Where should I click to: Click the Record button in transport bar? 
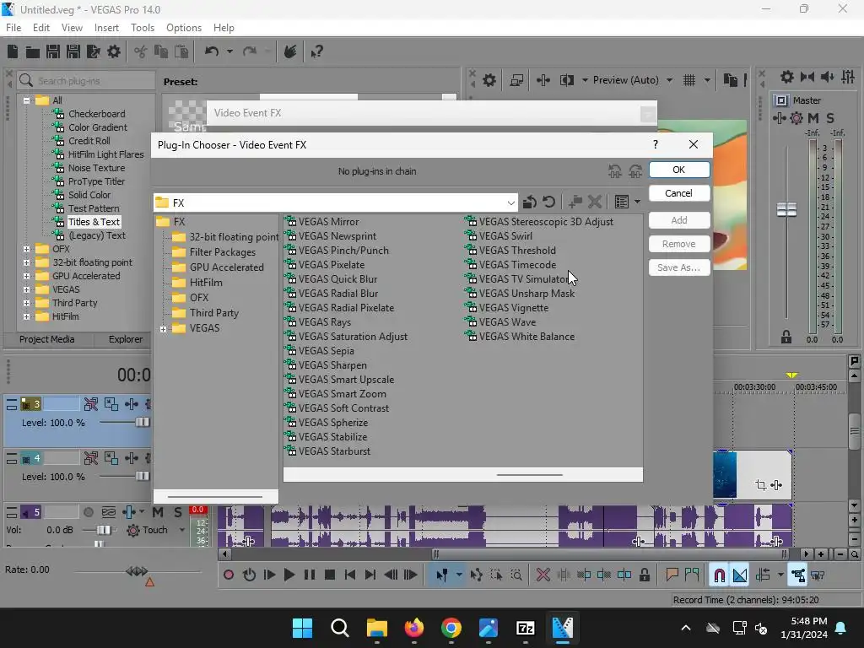tap(229, 575)
